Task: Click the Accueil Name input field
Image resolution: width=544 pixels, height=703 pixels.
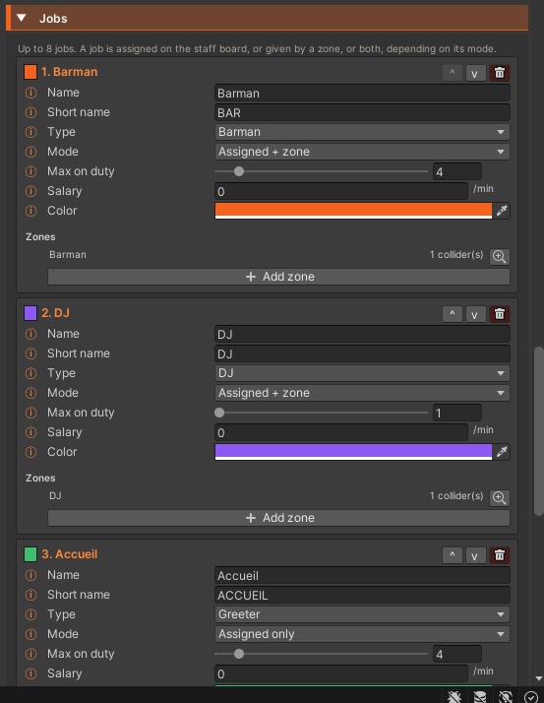Action: click(x=362, y=575)
